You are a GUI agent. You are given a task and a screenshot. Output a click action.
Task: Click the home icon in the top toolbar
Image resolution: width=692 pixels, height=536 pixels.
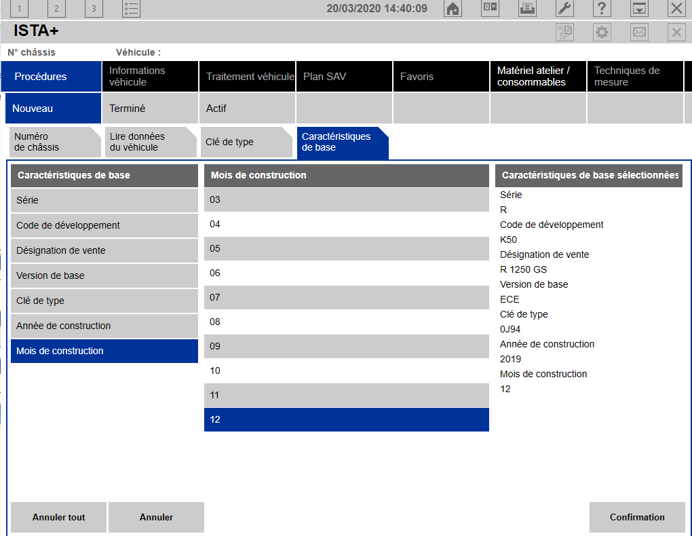(x=453, y=9)
